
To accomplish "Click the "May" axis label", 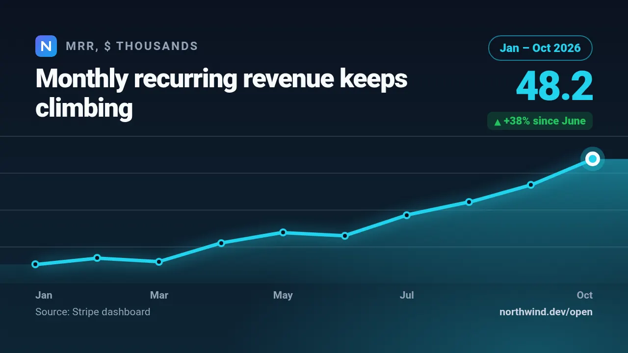I will [x=283, y=295].
